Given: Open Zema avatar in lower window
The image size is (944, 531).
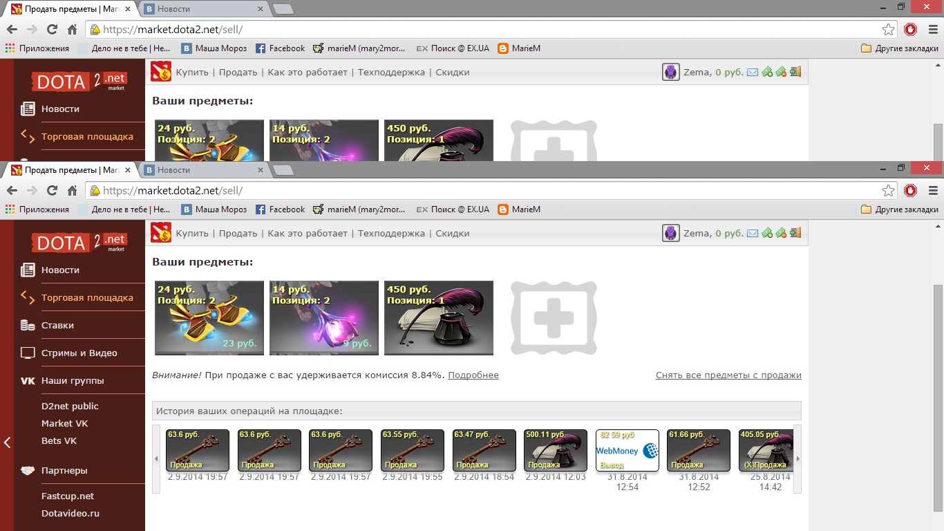Looking at the screenshot, I should click(x=671, y=233).
